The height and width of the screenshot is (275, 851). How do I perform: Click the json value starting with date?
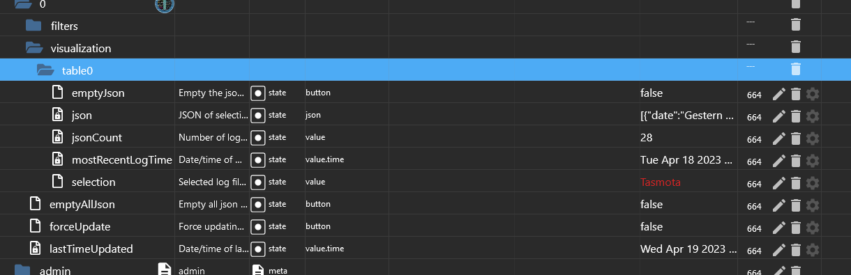[687, 116]
